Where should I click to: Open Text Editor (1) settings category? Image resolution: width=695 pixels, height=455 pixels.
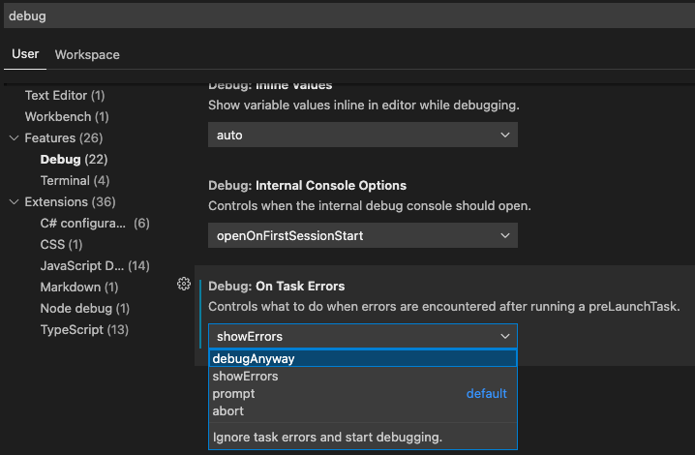[x=65, y=95]
